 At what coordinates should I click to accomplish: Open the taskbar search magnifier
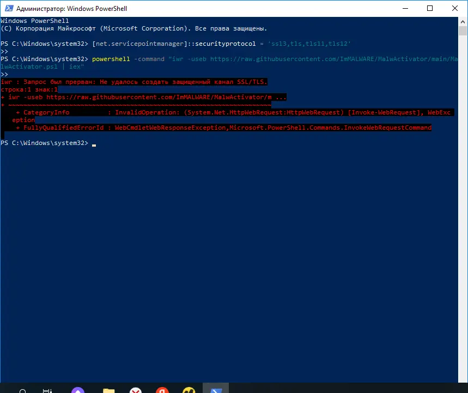pyautogui.click(x=23, y=390)
